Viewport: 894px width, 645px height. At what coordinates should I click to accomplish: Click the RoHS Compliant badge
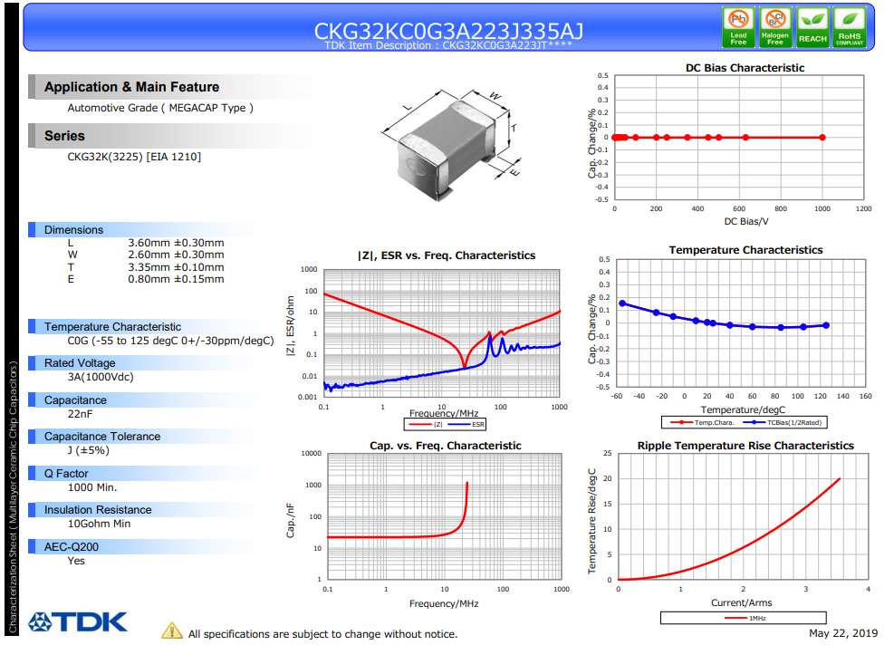(850, 27)
